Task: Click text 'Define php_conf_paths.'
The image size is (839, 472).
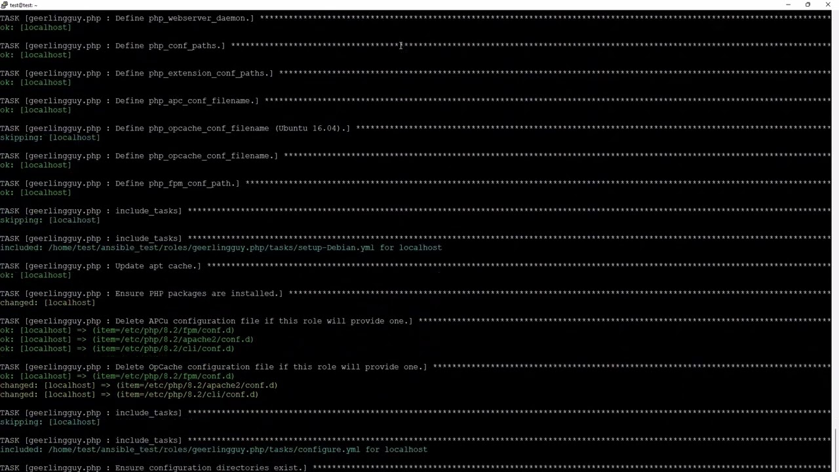Action: pyautogui.click(x=168, y=46)
